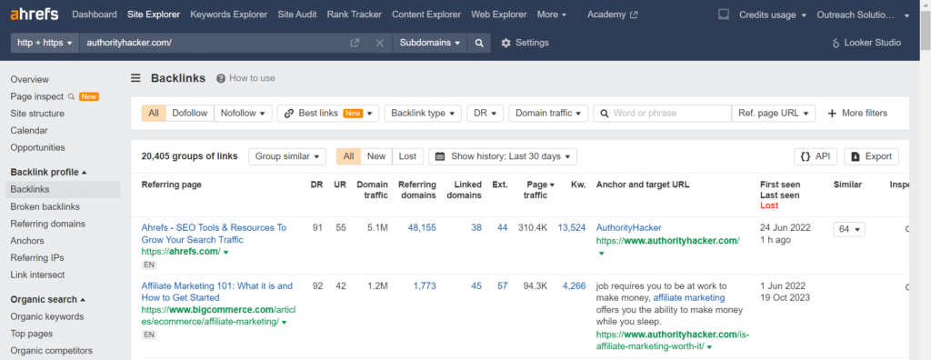The height and width of the screenshot is (360, 931).
Task: Open the Group similar dropdown
Action: (286, 156)
